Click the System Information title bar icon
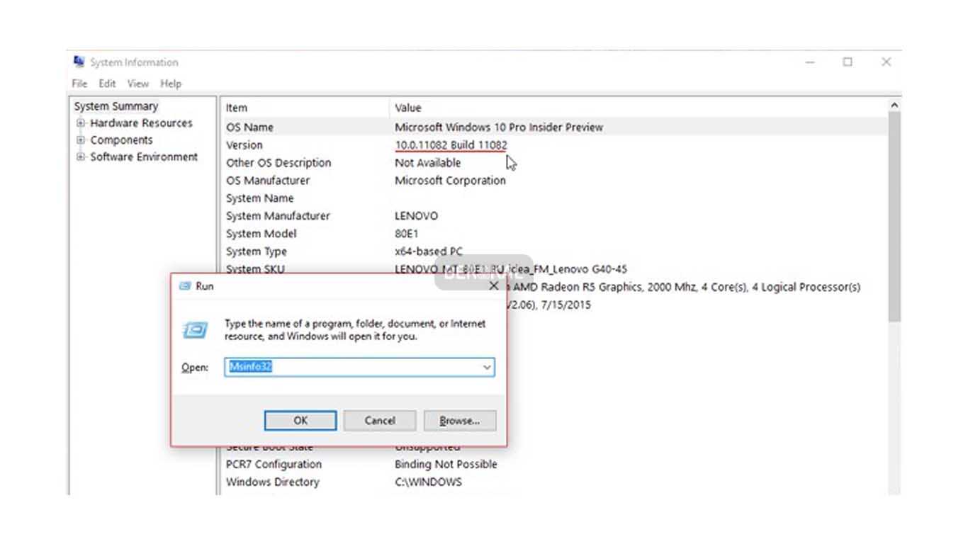 [79, 62]
